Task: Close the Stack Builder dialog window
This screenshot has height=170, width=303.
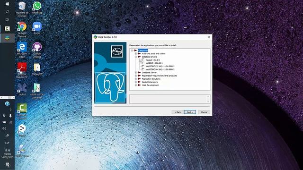Action: (209, 37)
